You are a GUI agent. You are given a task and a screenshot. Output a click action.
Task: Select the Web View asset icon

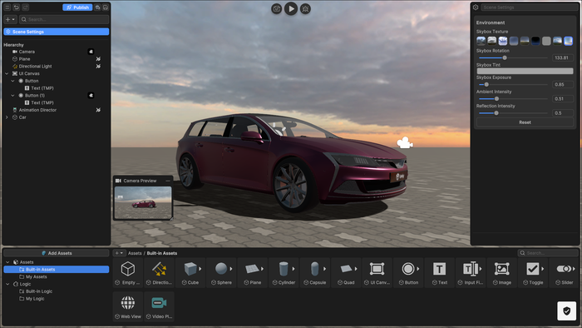(x=128, y=303)
